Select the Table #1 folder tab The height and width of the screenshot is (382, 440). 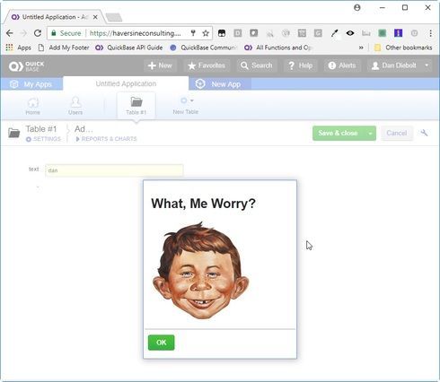click(136, 106)
